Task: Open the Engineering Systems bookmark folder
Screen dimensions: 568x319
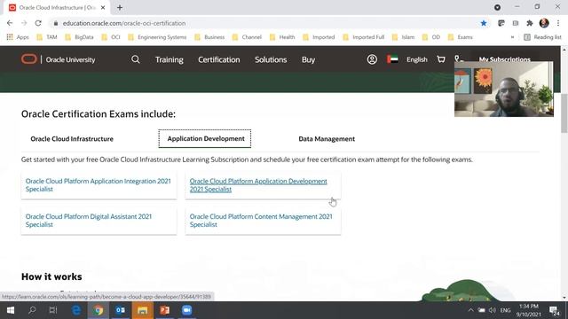Action: [x=157, y=37]
